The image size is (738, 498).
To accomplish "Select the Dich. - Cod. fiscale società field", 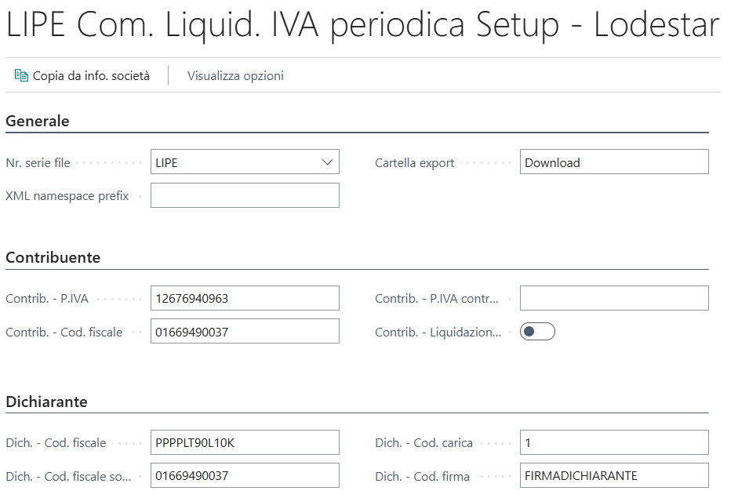I will tap(244, 475).
